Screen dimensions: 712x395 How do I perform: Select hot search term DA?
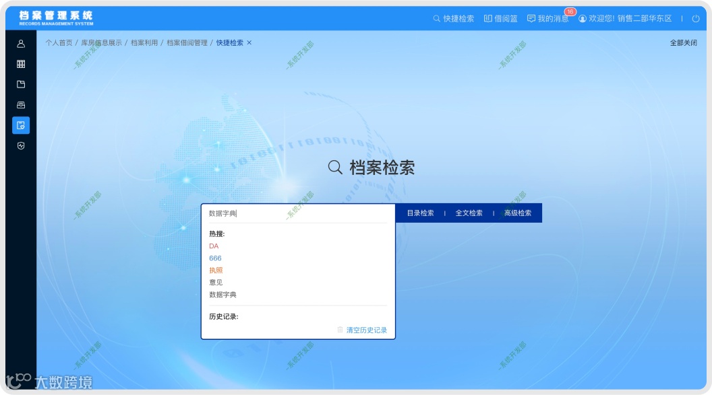214,246
